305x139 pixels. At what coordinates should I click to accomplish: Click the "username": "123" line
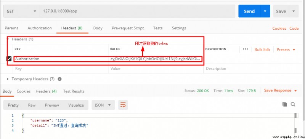pos(49,120)
